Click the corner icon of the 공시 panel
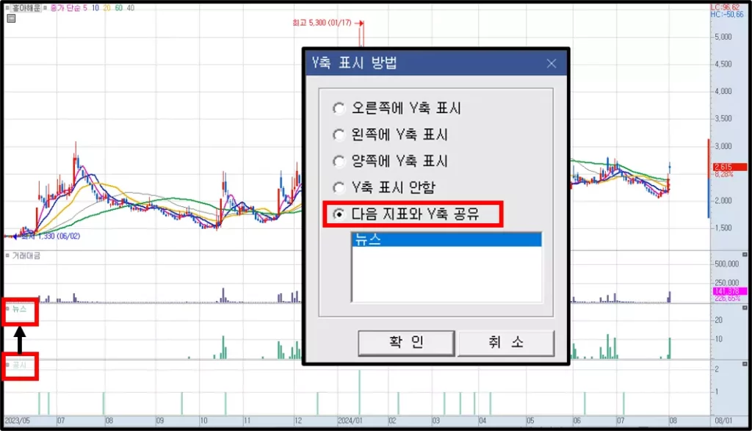The image size is (752, 431). pyautogui.click(x=745, y=364)
